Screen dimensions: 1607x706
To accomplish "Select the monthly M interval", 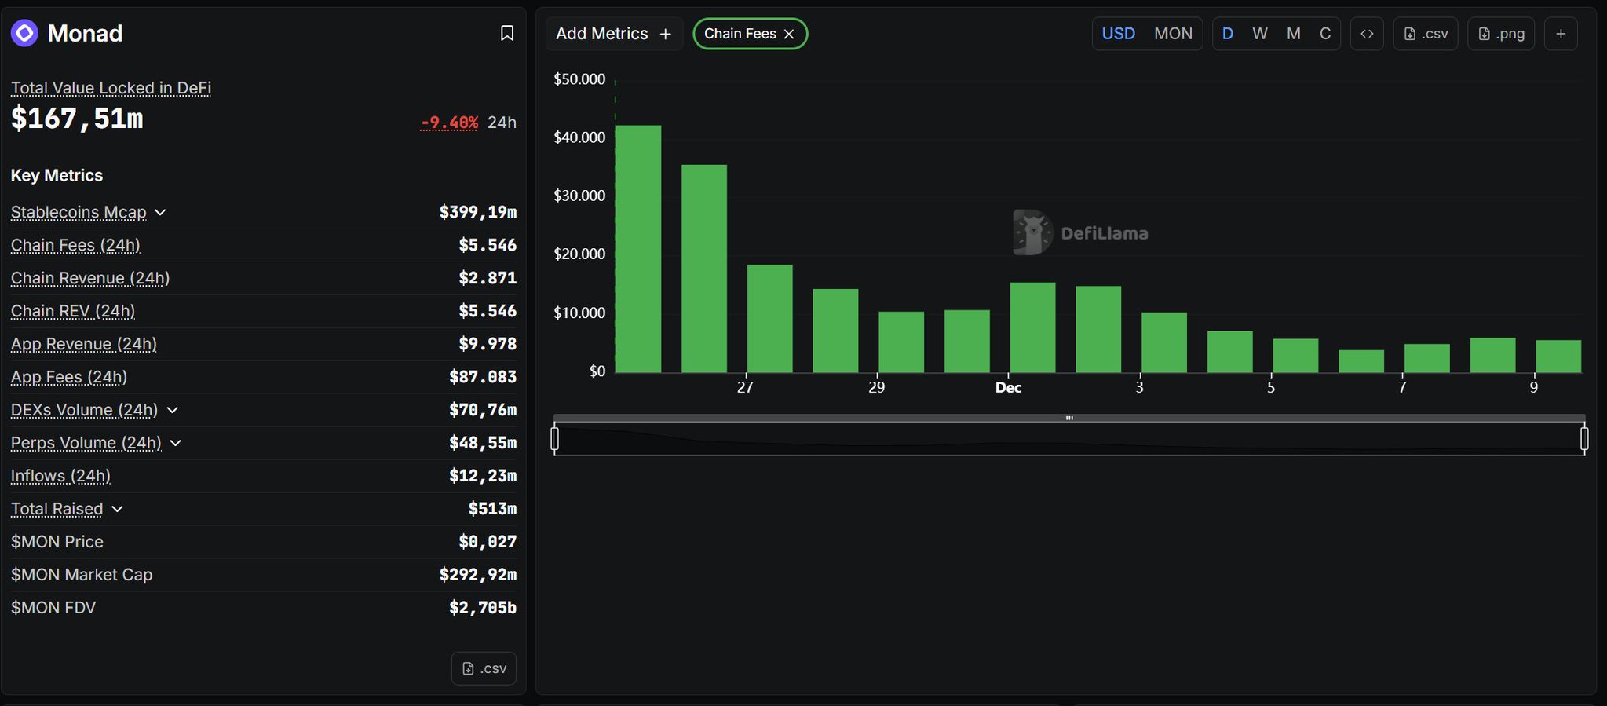I will [1294, 34].
